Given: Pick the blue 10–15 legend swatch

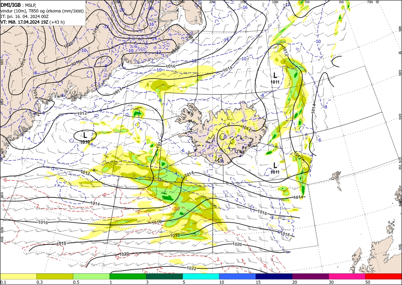Looking at the screenshot, I should click(238, 276).
